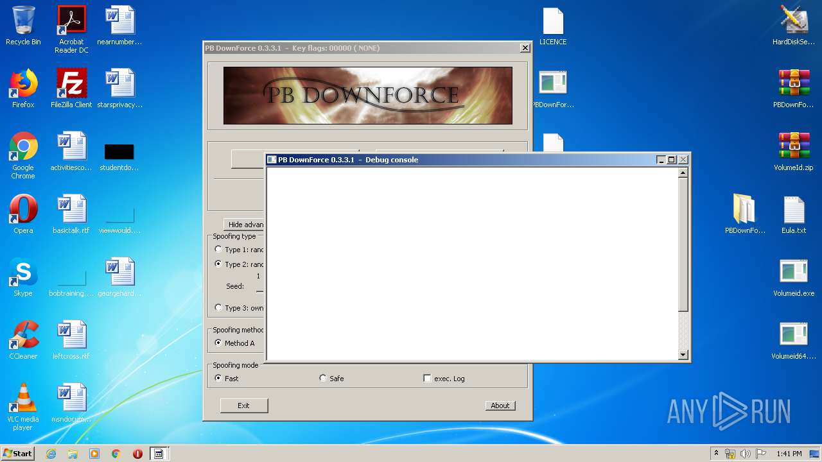Click the PB DownForce banner image
This screenshot has width=822, height=462.
tap(368, 95)
